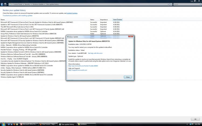Image resolution: width=202 pixels, height=126 pixels.
Task: Select Update for Windows Vista KB929735 row
Action: pos(20,36)
